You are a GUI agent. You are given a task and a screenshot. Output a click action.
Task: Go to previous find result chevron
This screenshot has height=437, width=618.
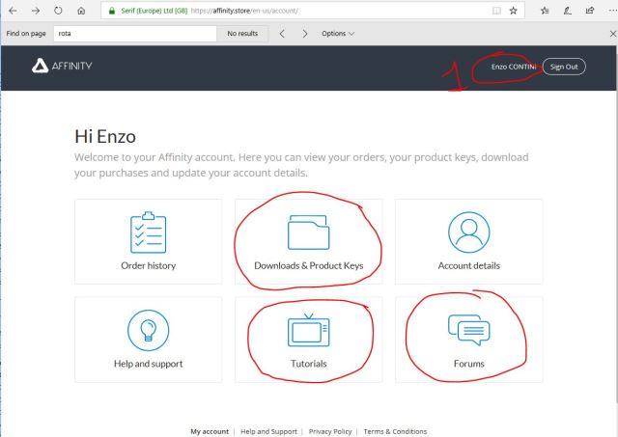click(x=281, y=33)
